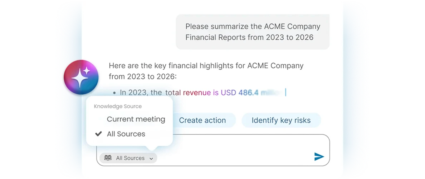This screenshot has height=179, width=425.
Task: Click the chevron arrow next to All Sources
Action: (x=151, y=159)
